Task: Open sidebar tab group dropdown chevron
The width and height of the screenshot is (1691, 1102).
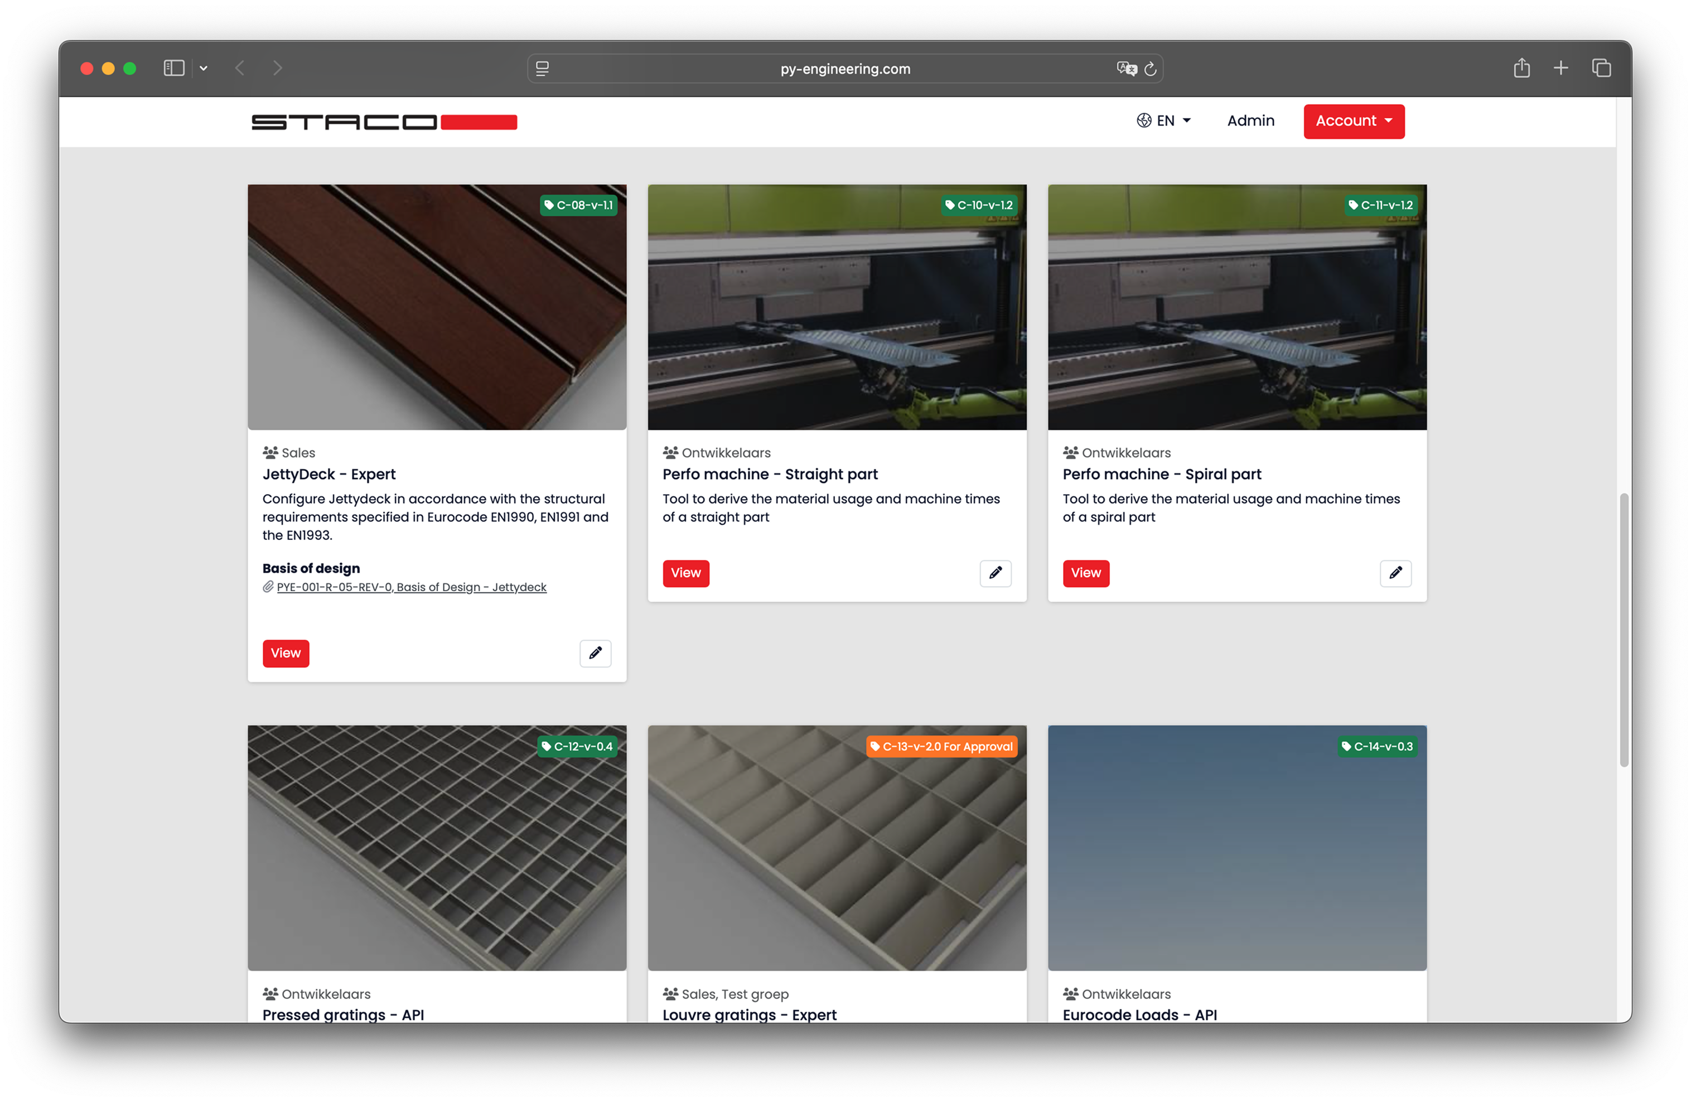Action: (203, 68)
